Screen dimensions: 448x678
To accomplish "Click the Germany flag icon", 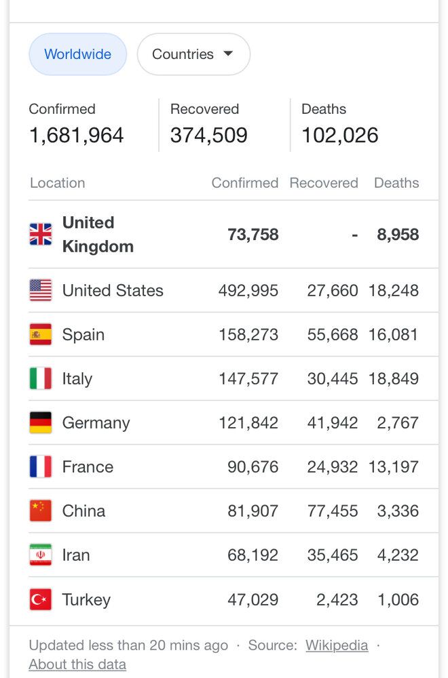I will tap(41, 422).
